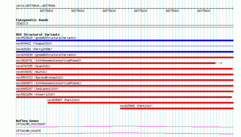Open the CPT1A|NM_001031847 gene label

pos(31,124)
